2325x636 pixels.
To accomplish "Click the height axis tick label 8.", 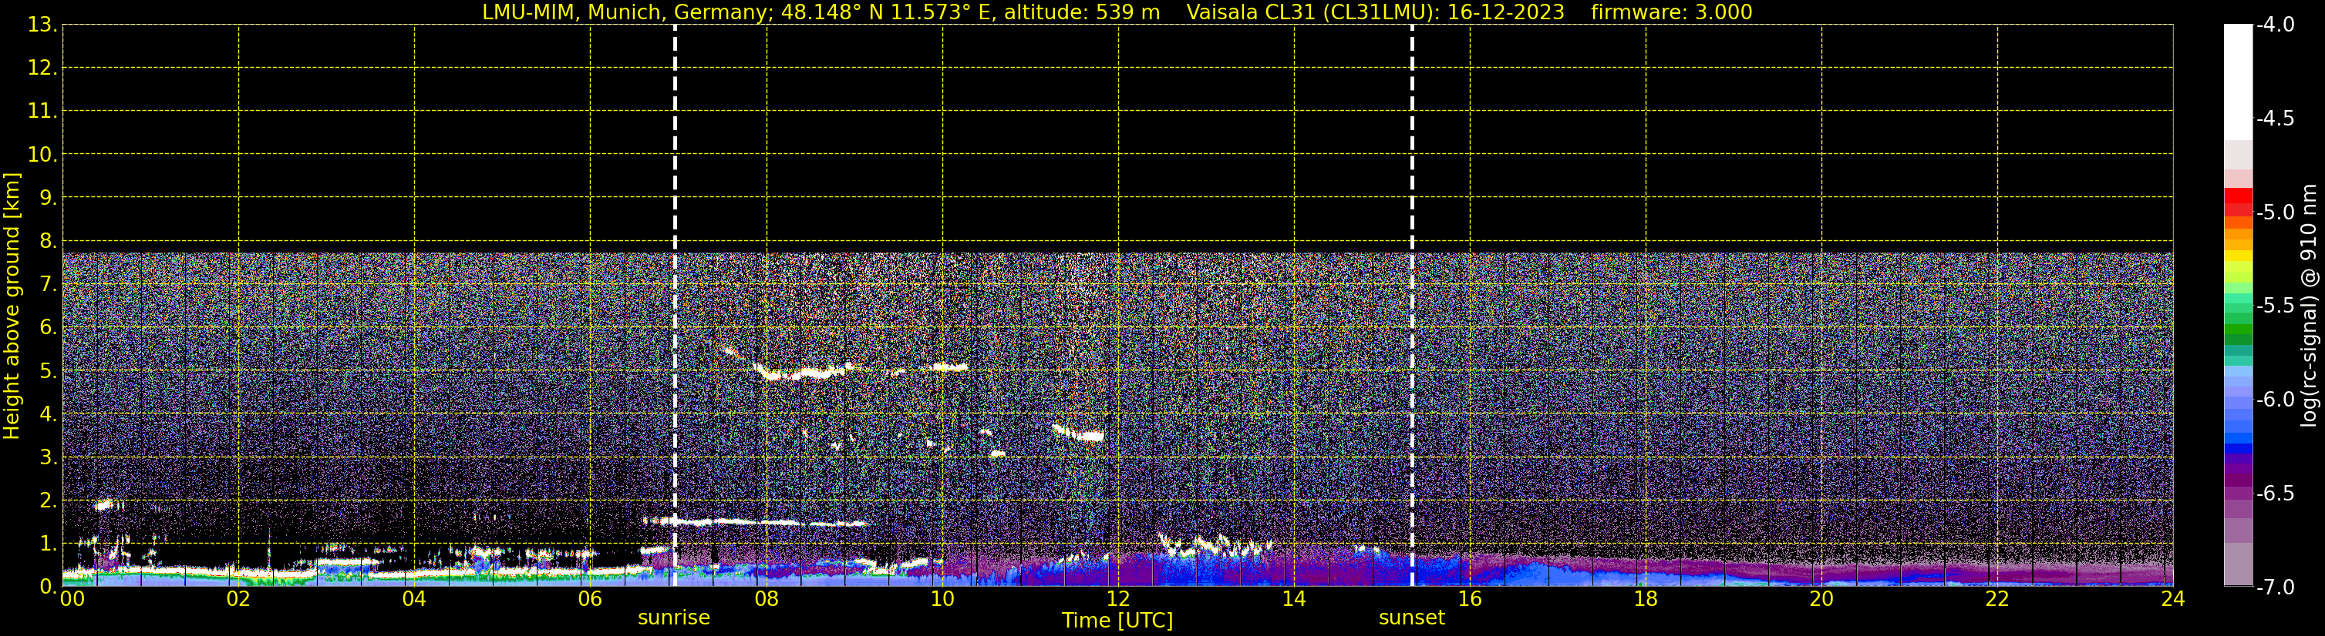I will [49, 242].
